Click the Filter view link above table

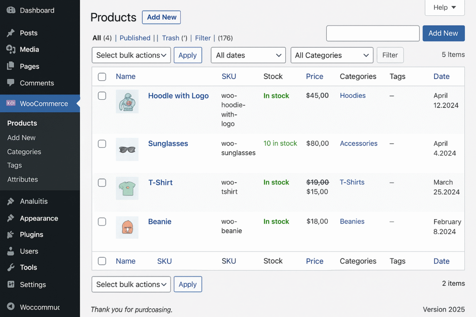[x=203, y=38]
